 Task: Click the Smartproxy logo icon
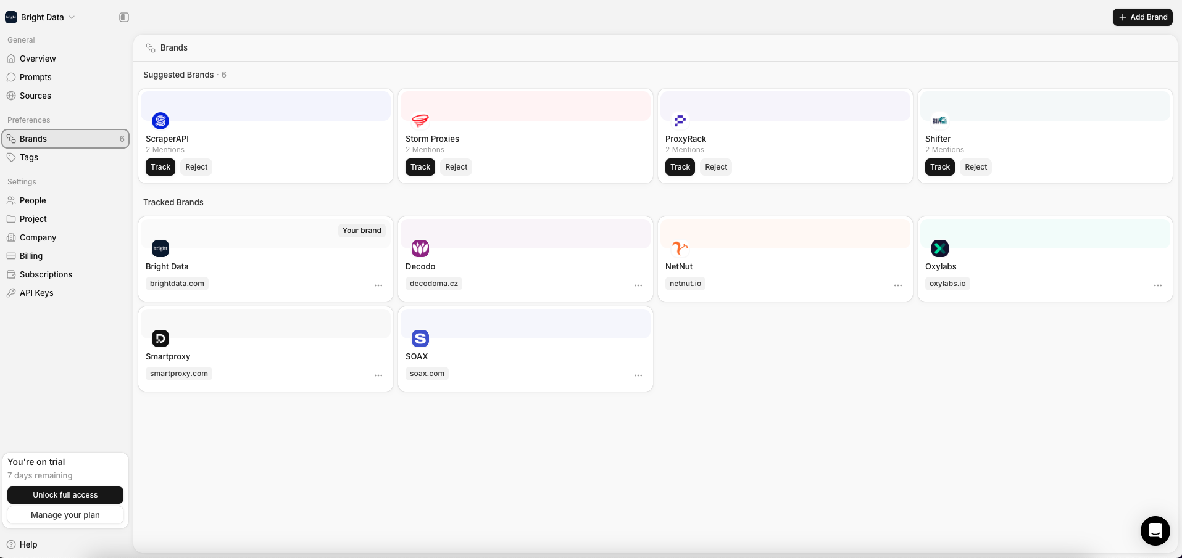[160, 338]
